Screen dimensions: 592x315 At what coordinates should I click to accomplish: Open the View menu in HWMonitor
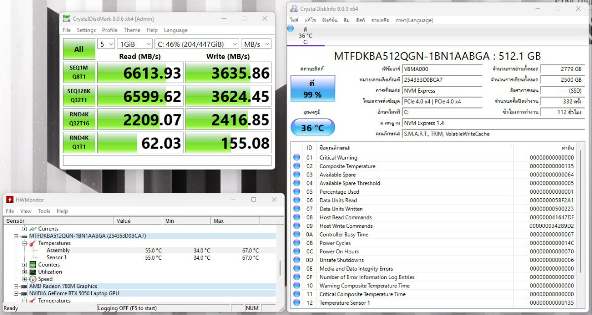point(26,211)
